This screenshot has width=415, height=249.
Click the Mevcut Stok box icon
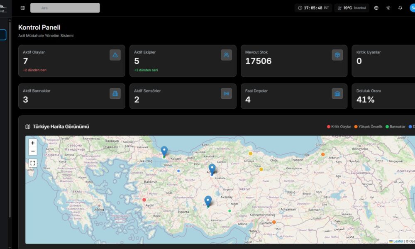tap(337, 55)
